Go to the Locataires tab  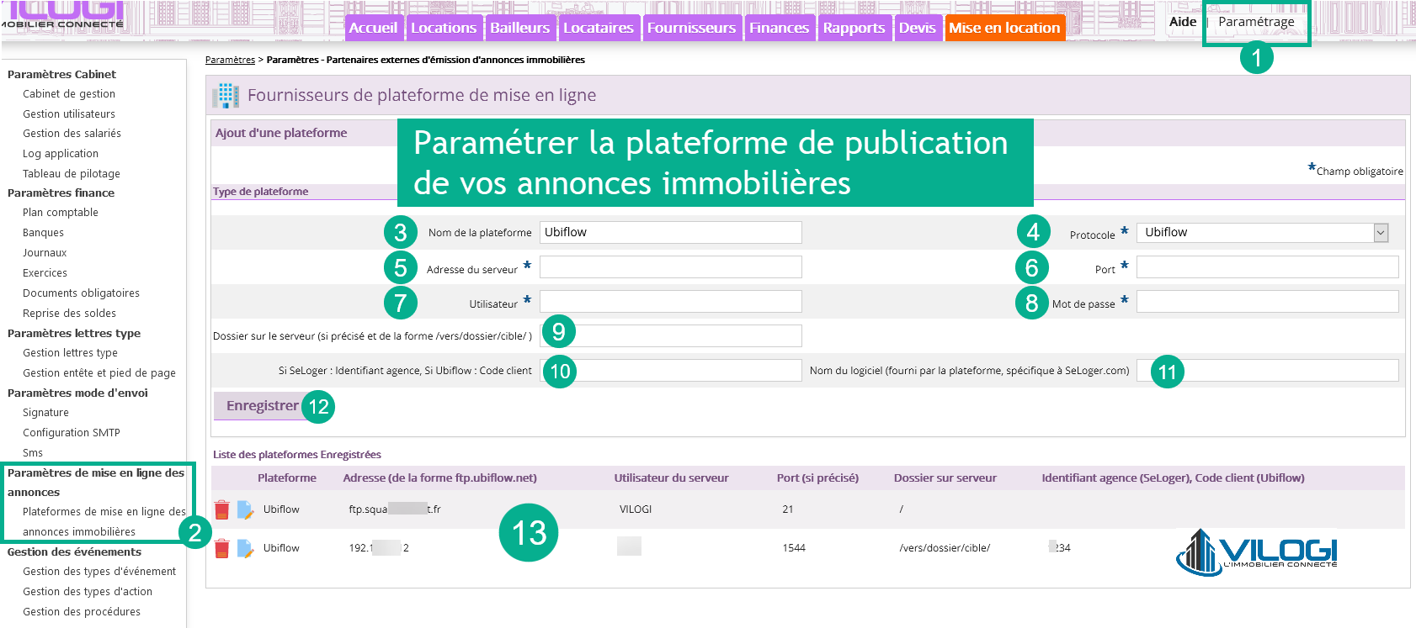pyautogui.click(x=598, y=28)
